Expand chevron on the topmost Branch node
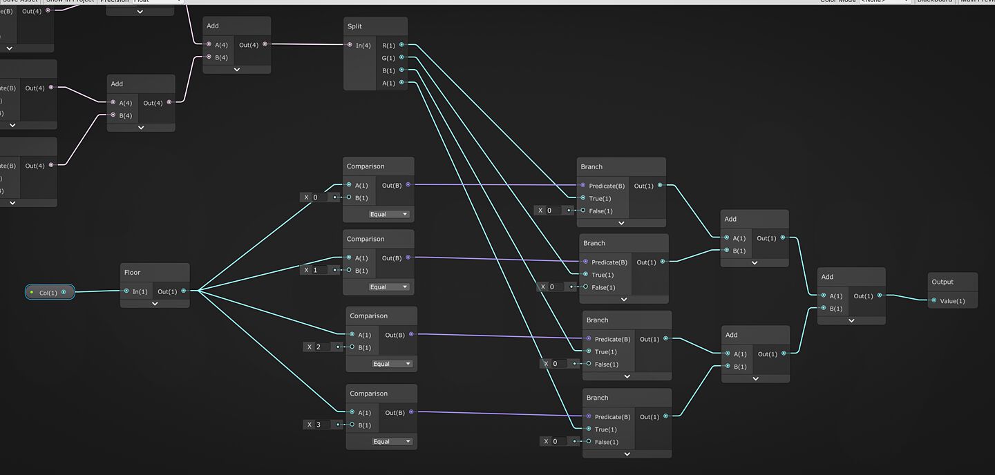 pyautogui.click(x=621, y=223)
